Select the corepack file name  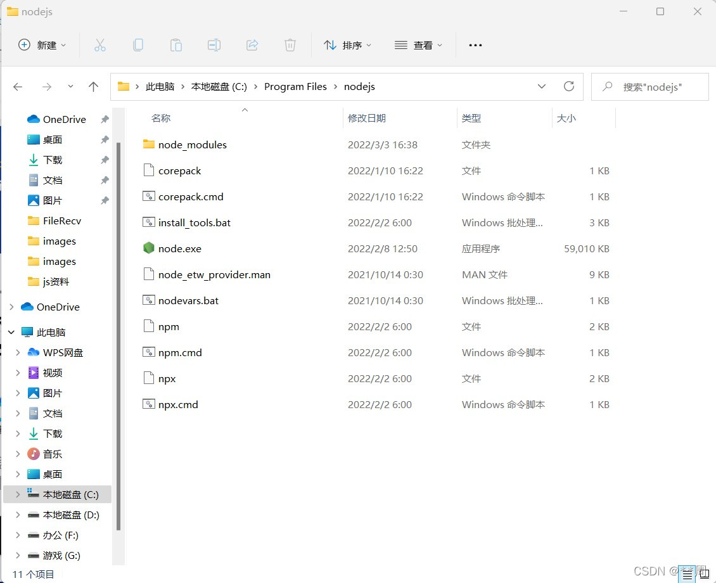pyautogui.click(x=179, y=170)
